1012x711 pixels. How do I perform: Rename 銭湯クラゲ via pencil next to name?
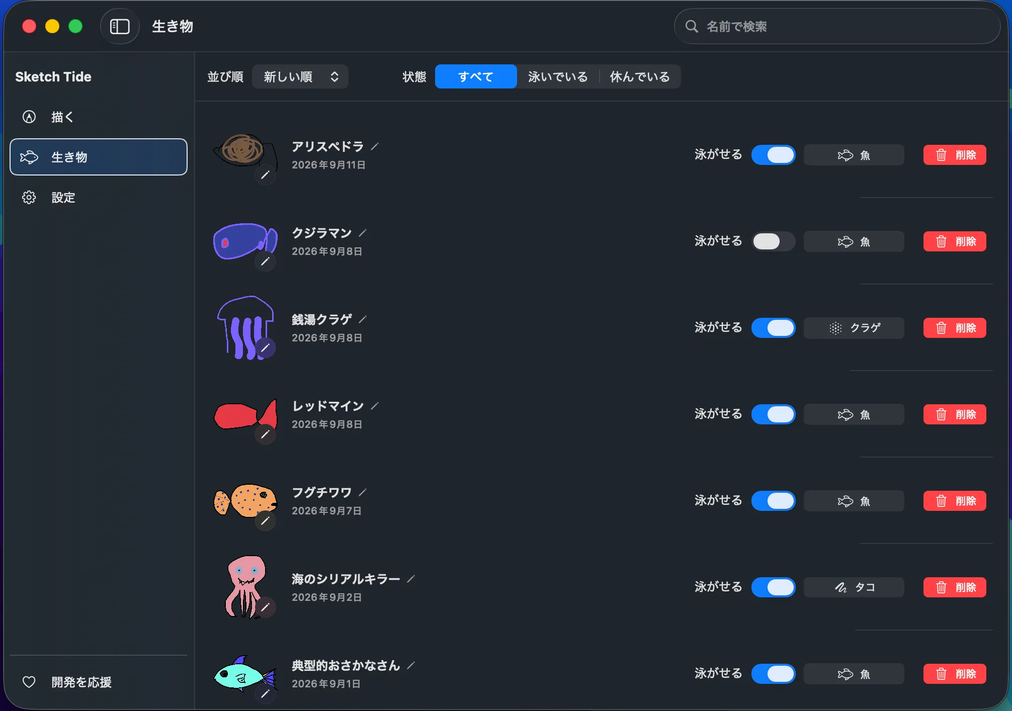tap(363, 320)
